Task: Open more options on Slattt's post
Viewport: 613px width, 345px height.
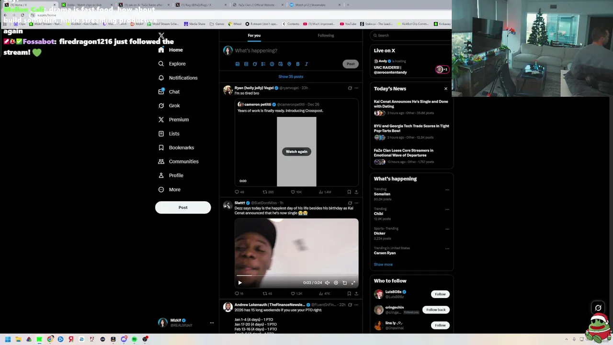Action: pos(356,203)
